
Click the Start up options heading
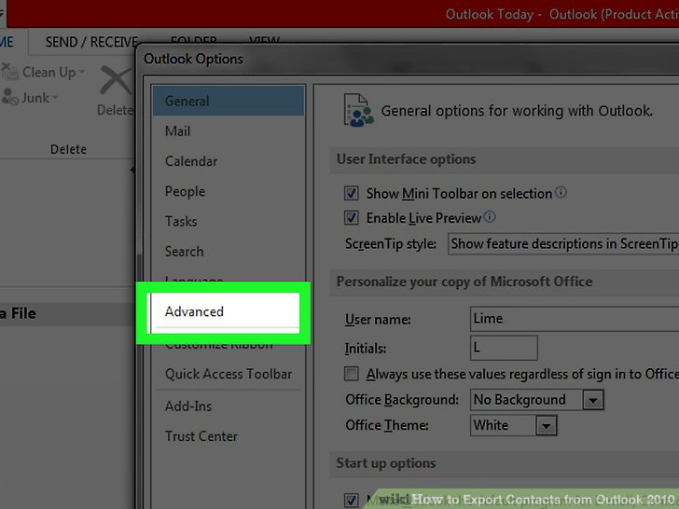tap(386, 463)
